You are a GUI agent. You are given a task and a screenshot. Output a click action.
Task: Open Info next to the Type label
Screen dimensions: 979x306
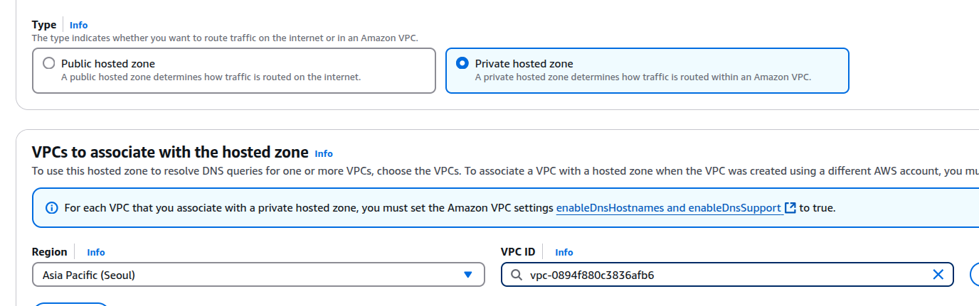click(x=78, y=25)
